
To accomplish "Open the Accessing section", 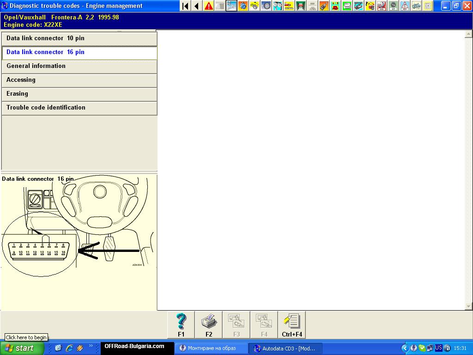I will (79, 80).
